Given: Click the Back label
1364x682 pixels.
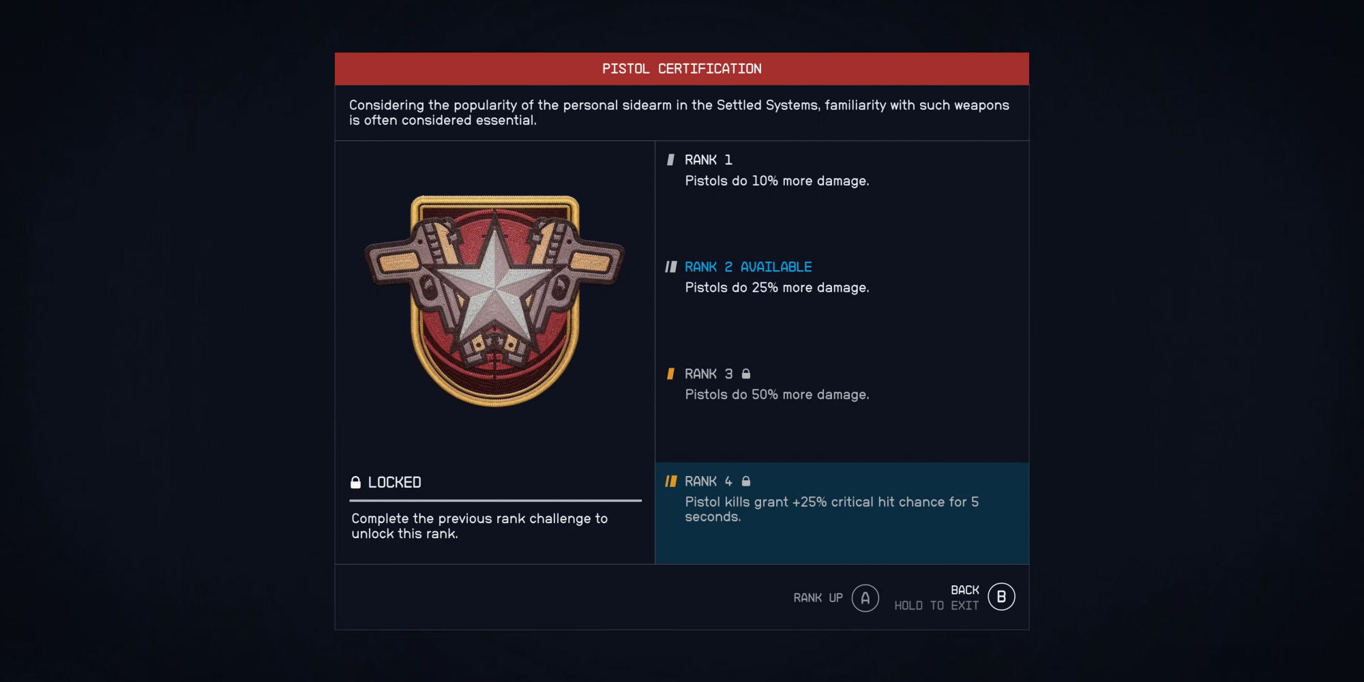Looking at the screenshot, I should tap(964, 590).
